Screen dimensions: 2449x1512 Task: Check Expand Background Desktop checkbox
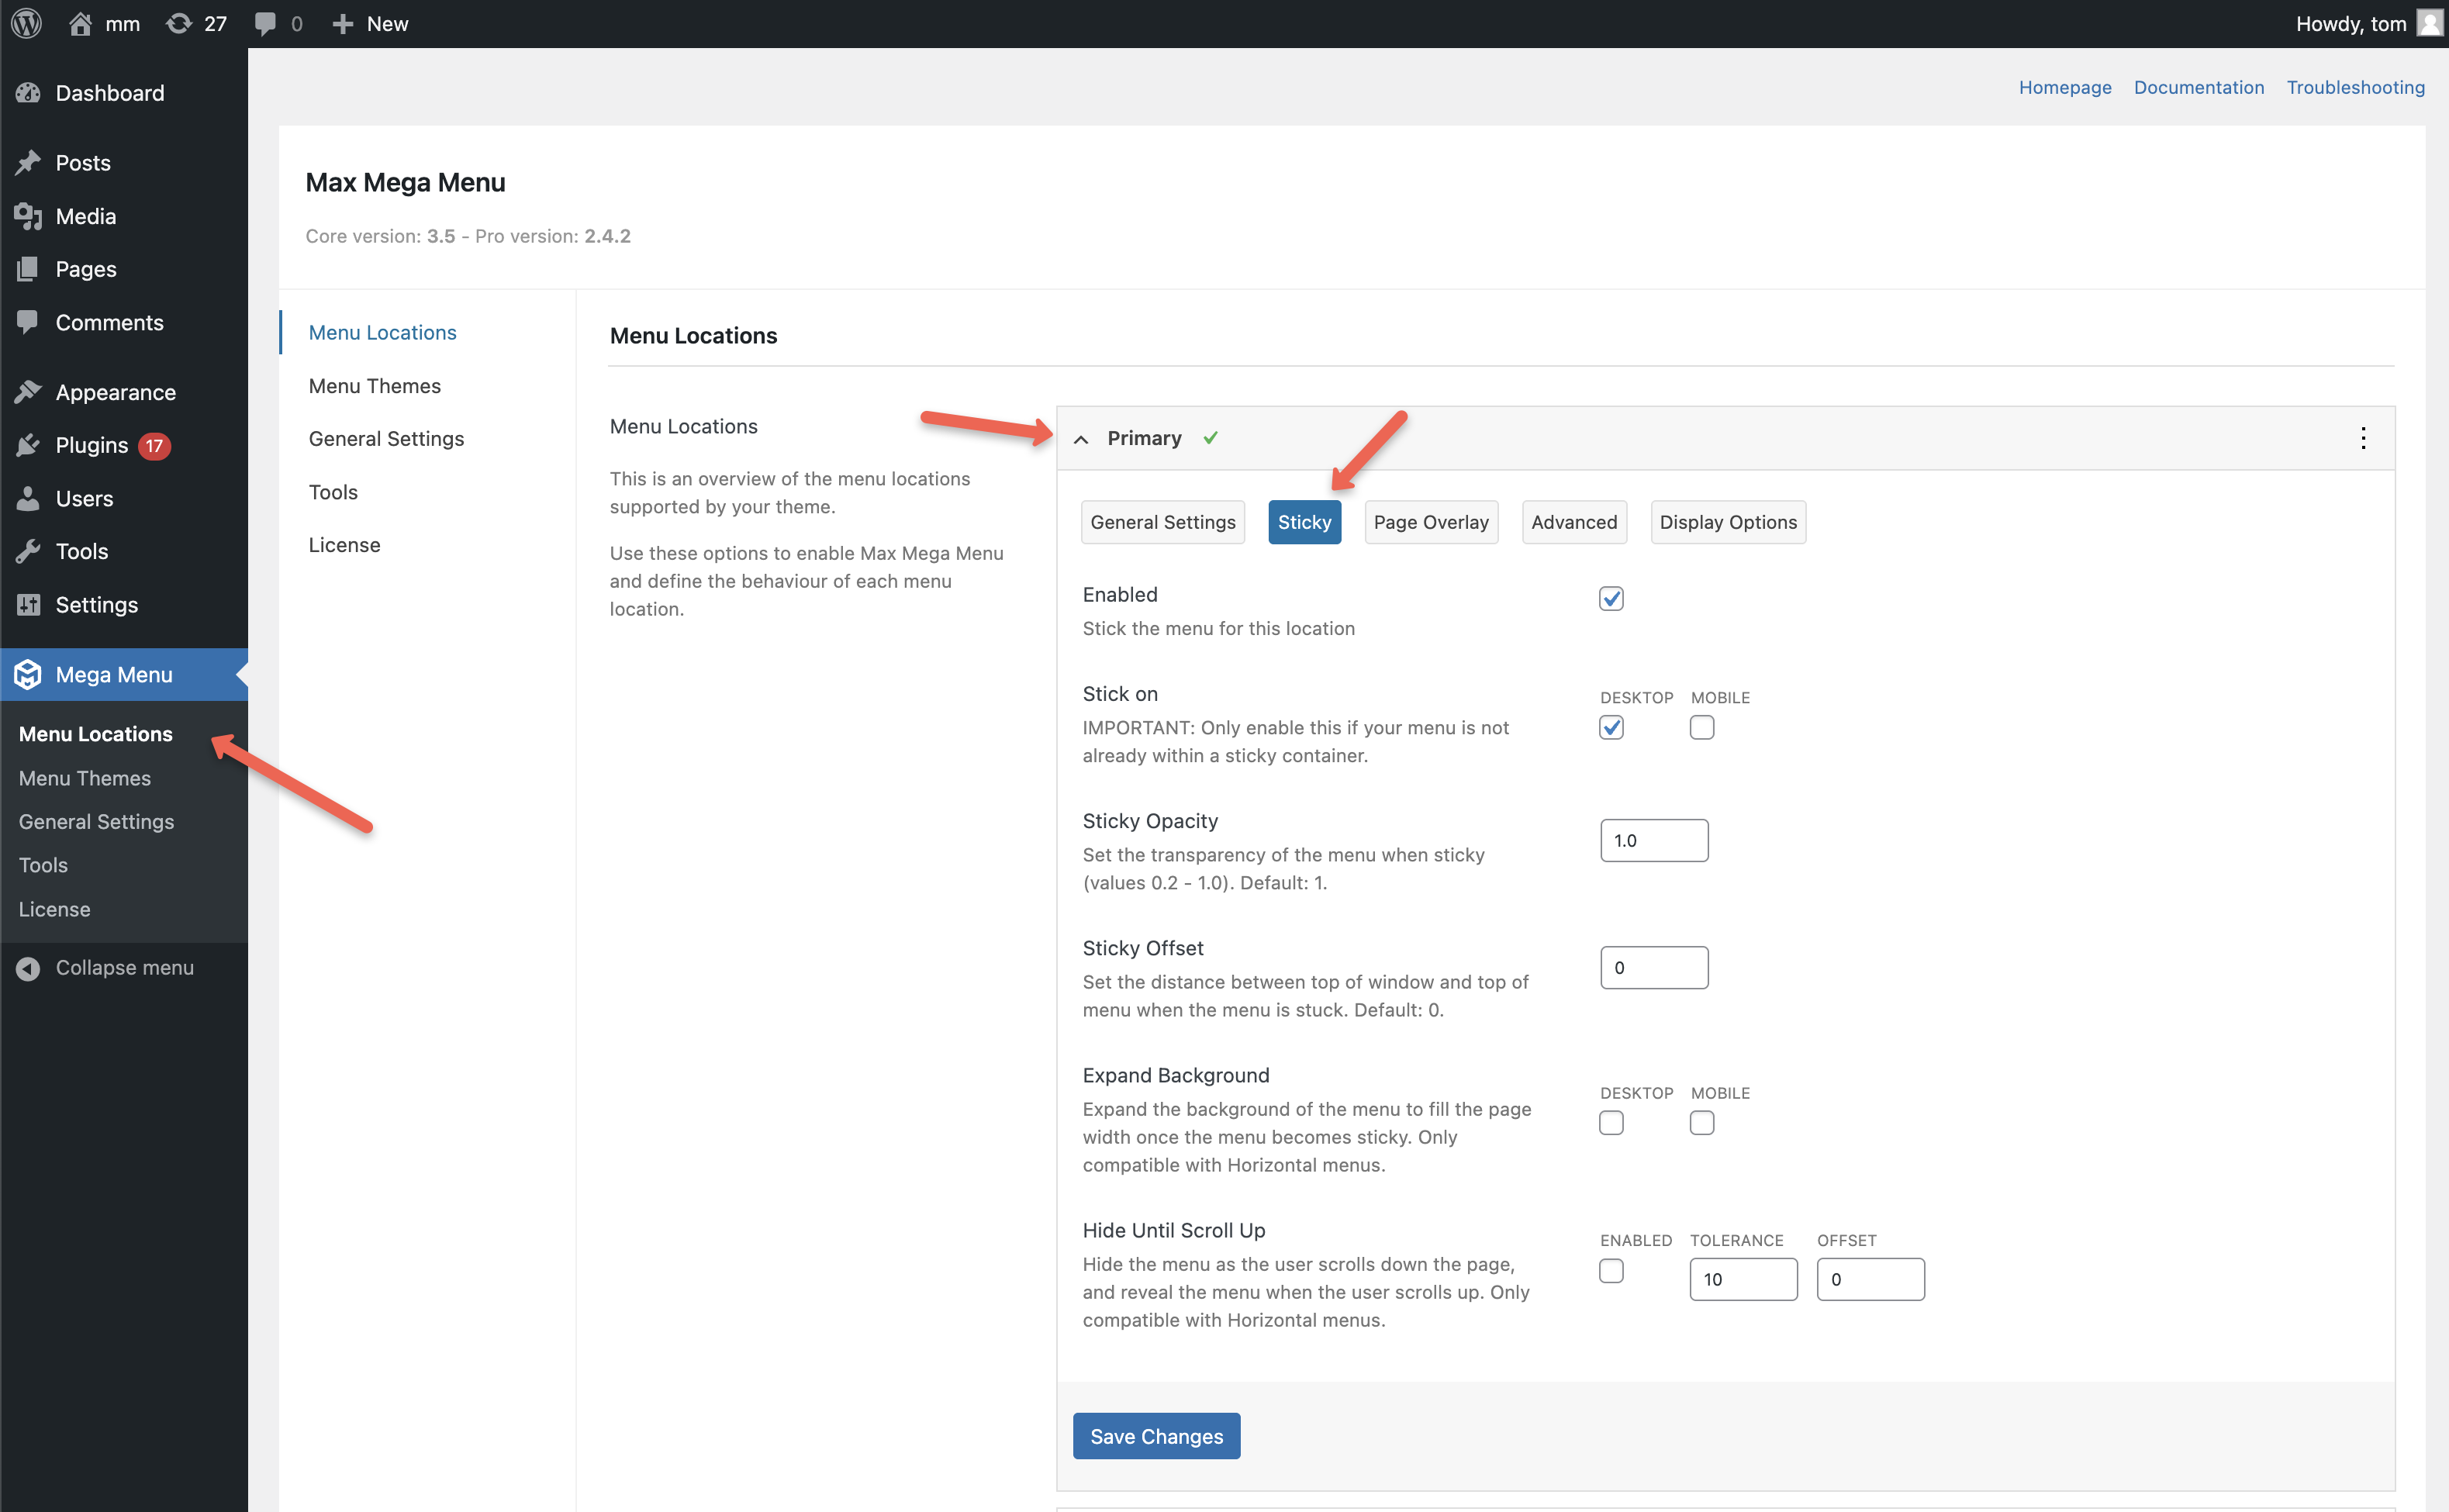click(1610, 1123)
